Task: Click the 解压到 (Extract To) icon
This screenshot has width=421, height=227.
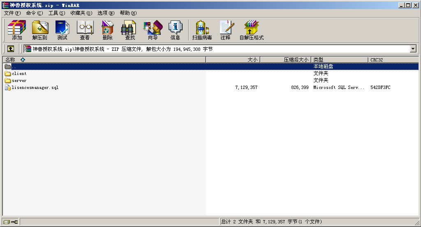Action: (39, 30)
